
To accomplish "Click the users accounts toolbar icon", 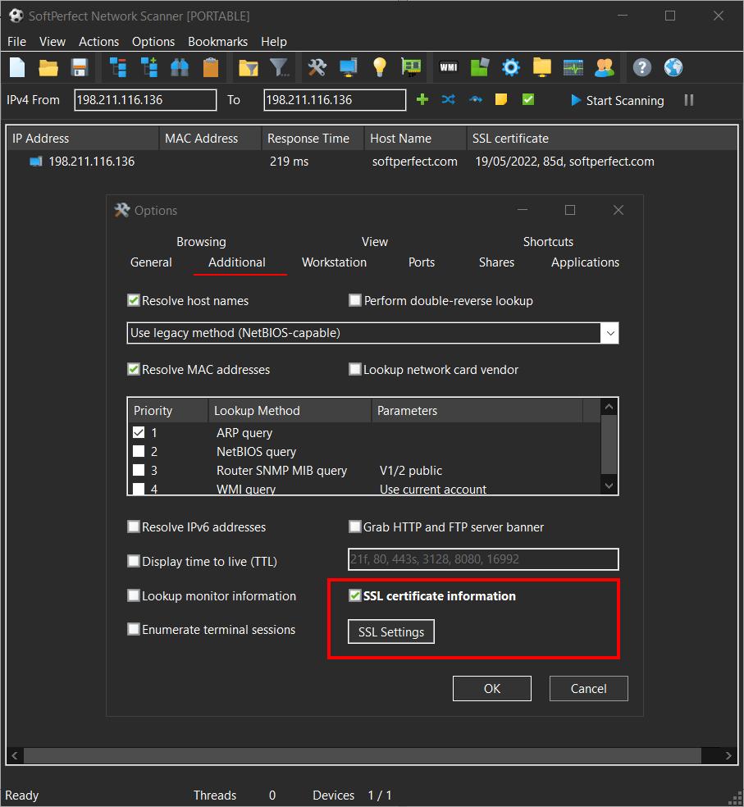I will tap(605, 67).
